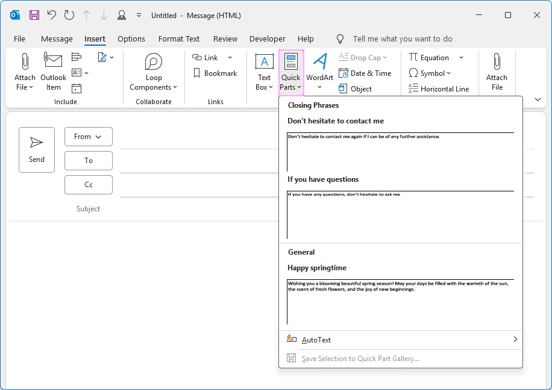Insert an Outlook Item

(53, 72)
